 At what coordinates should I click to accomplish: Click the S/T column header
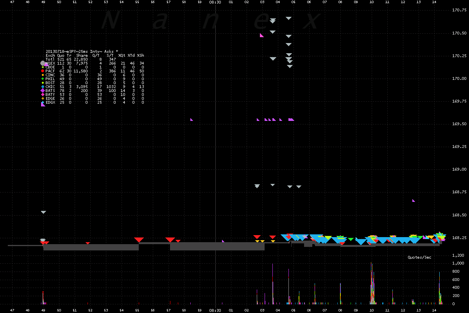(110, 55)
